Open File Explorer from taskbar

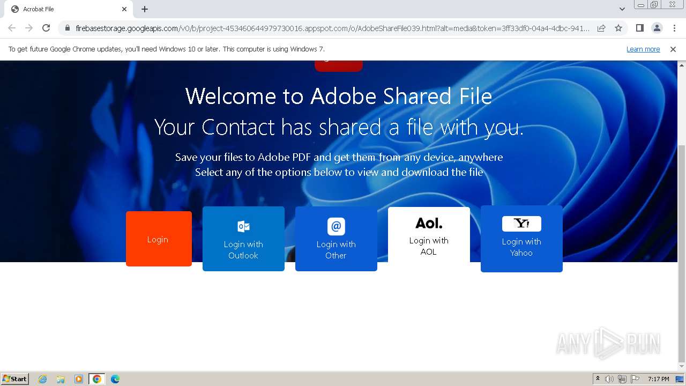(61, 379)
